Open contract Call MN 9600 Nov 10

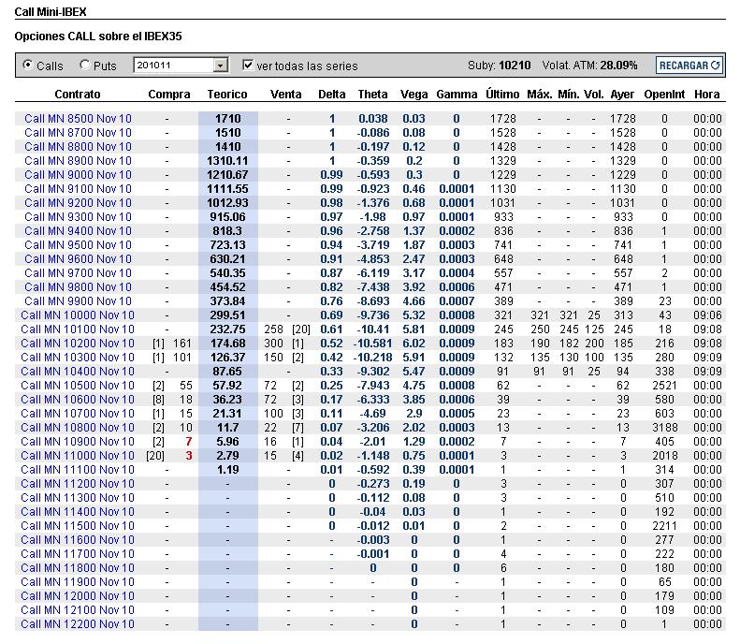(78, 258)
